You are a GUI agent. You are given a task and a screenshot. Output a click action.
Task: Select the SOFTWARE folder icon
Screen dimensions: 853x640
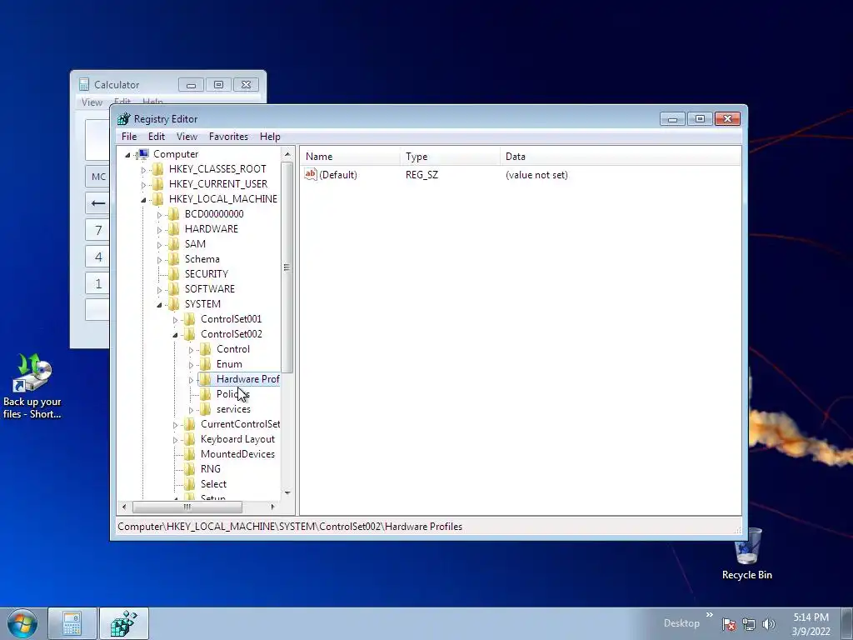[173, 289]
